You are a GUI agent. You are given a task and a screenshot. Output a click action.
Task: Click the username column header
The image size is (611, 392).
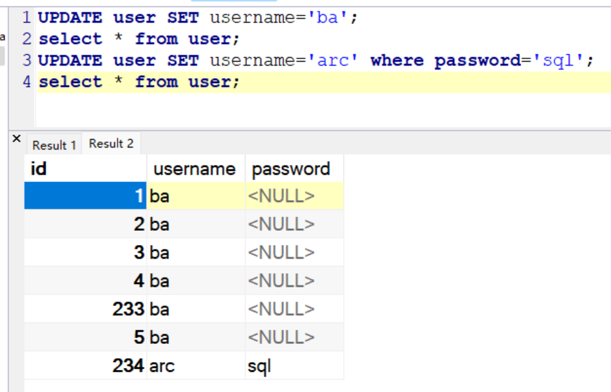tap(196, 169)
